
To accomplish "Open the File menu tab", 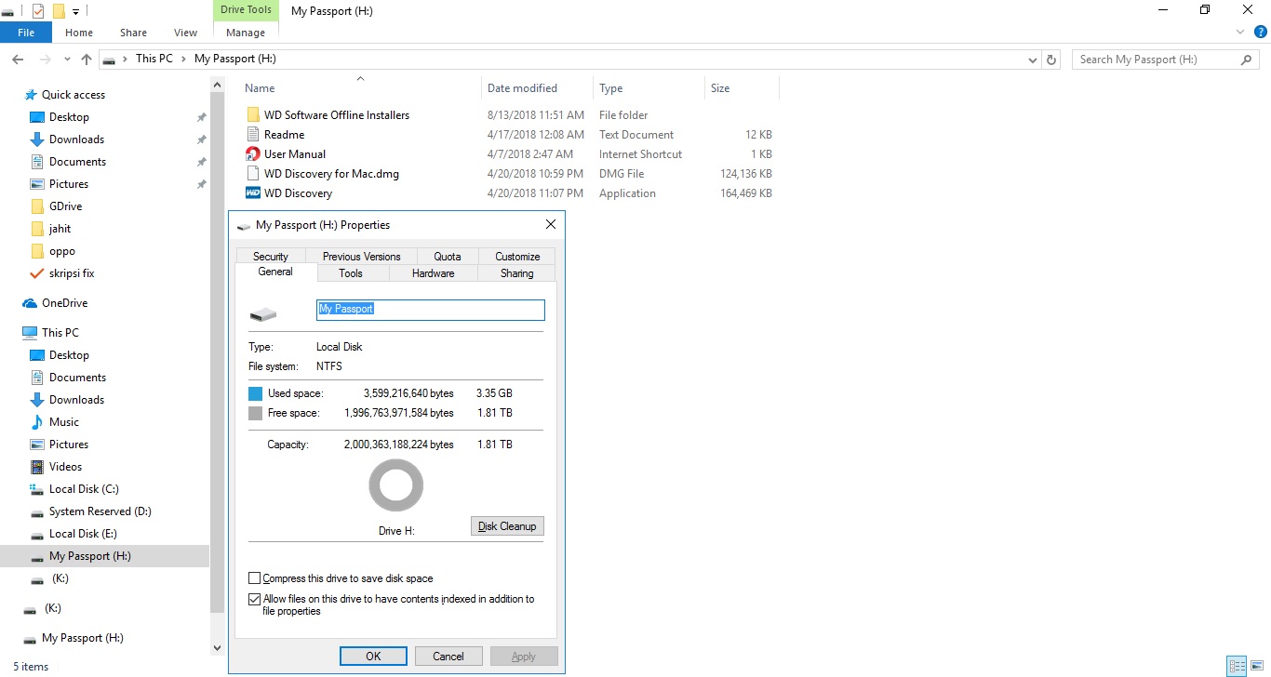I will coord(26,33).
